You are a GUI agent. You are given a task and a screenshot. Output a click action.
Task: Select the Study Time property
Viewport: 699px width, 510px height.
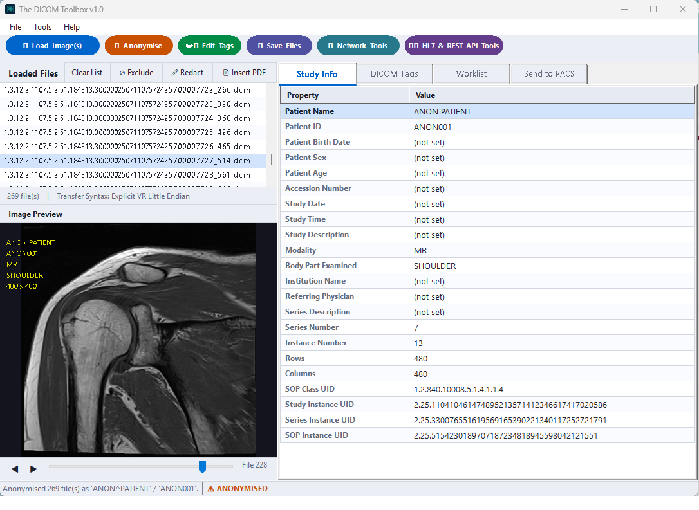[305, 219]
